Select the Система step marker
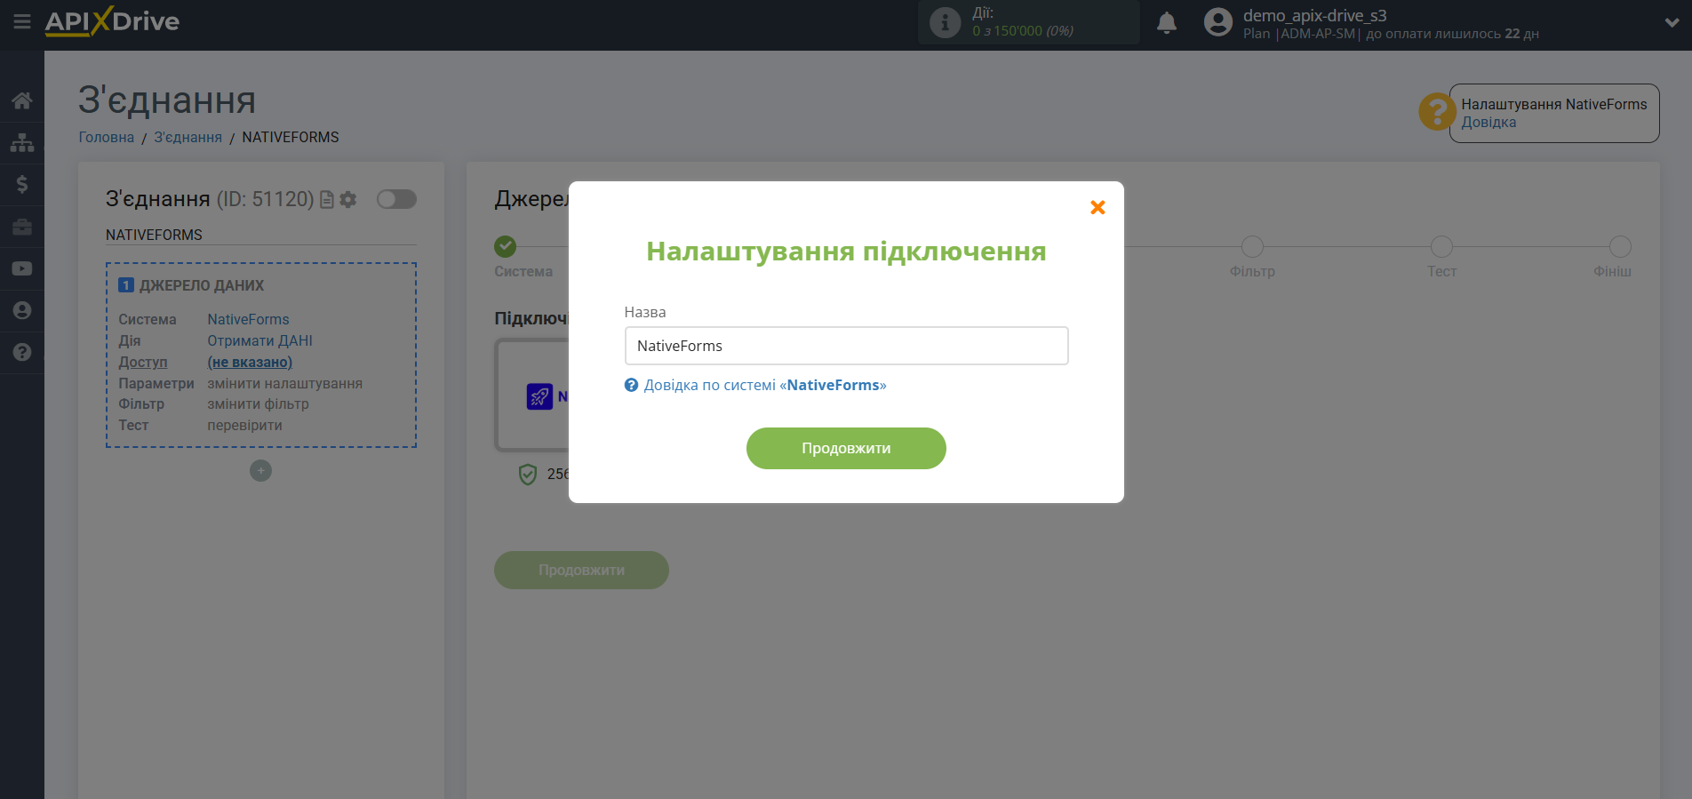Screen dimensions: 1692x799 point(506,246)
